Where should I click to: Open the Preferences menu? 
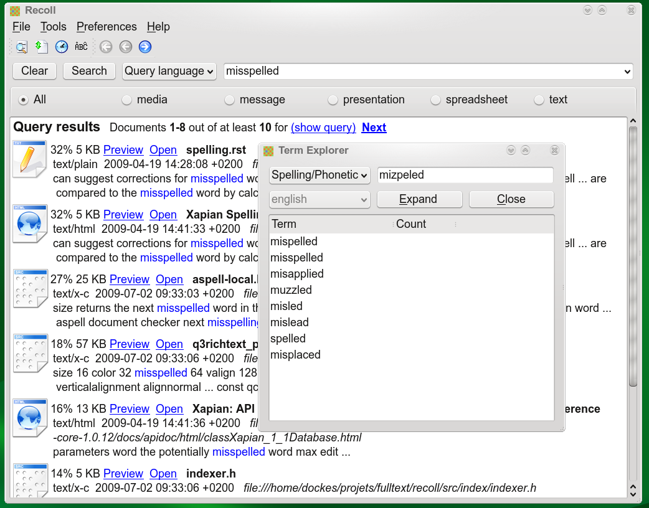[x=107, y=27]
